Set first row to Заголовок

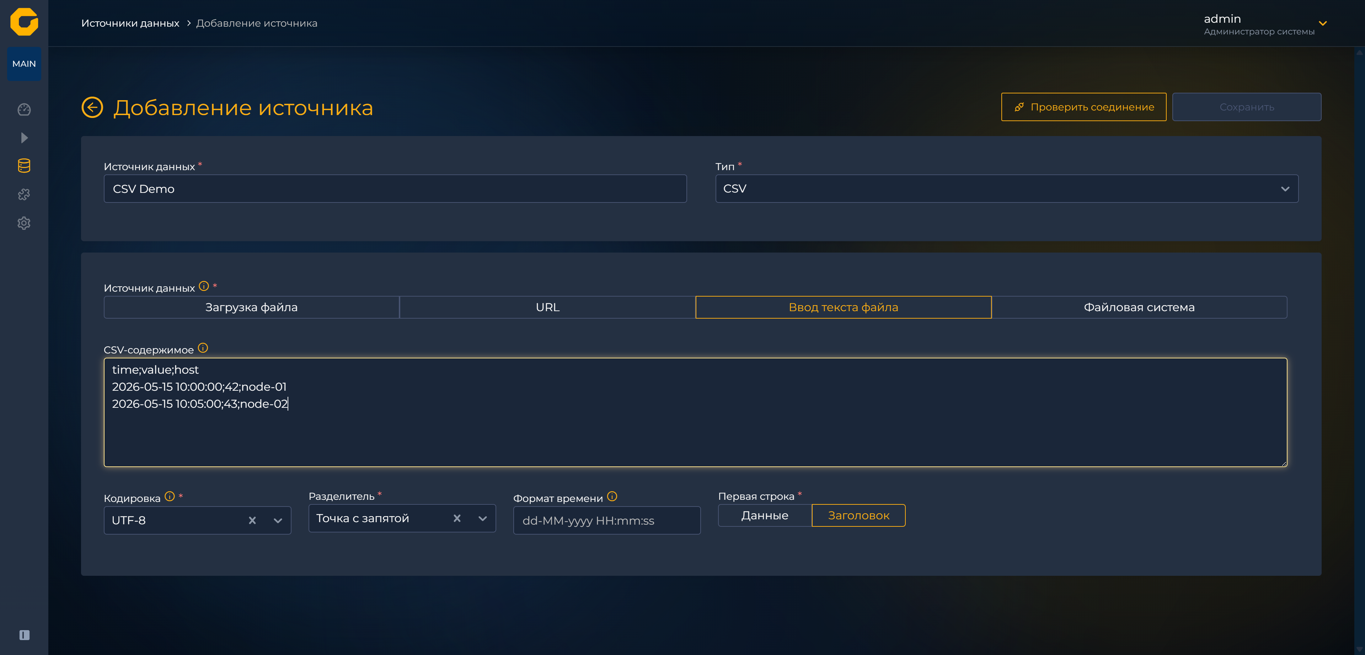tap(858, 515)
